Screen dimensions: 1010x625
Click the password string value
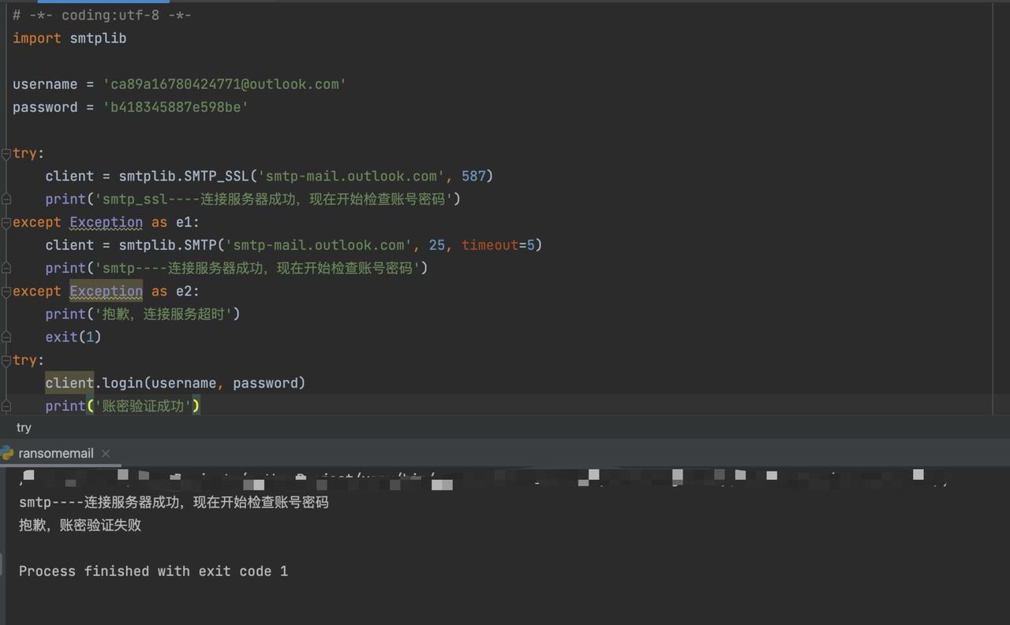(x=176, y=107)
